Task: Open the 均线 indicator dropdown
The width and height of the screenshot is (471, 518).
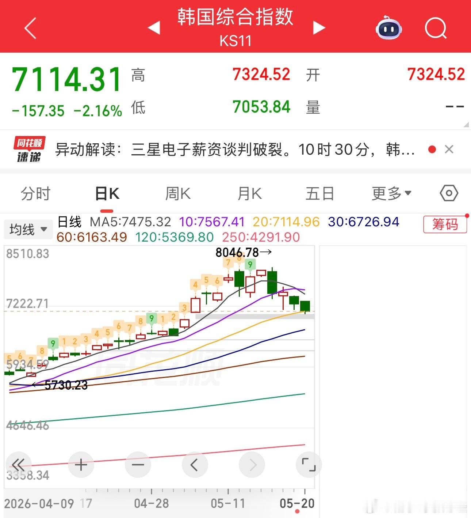Action: point(28,230)
